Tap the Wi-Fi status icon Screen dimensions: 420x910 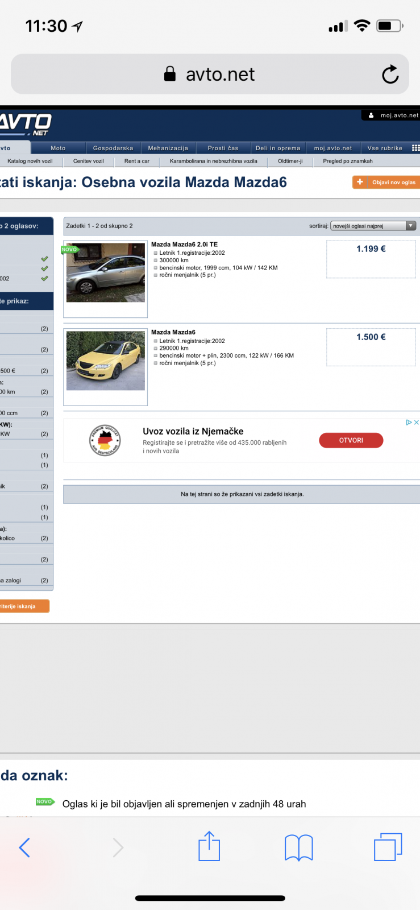(x=362, y=26)
